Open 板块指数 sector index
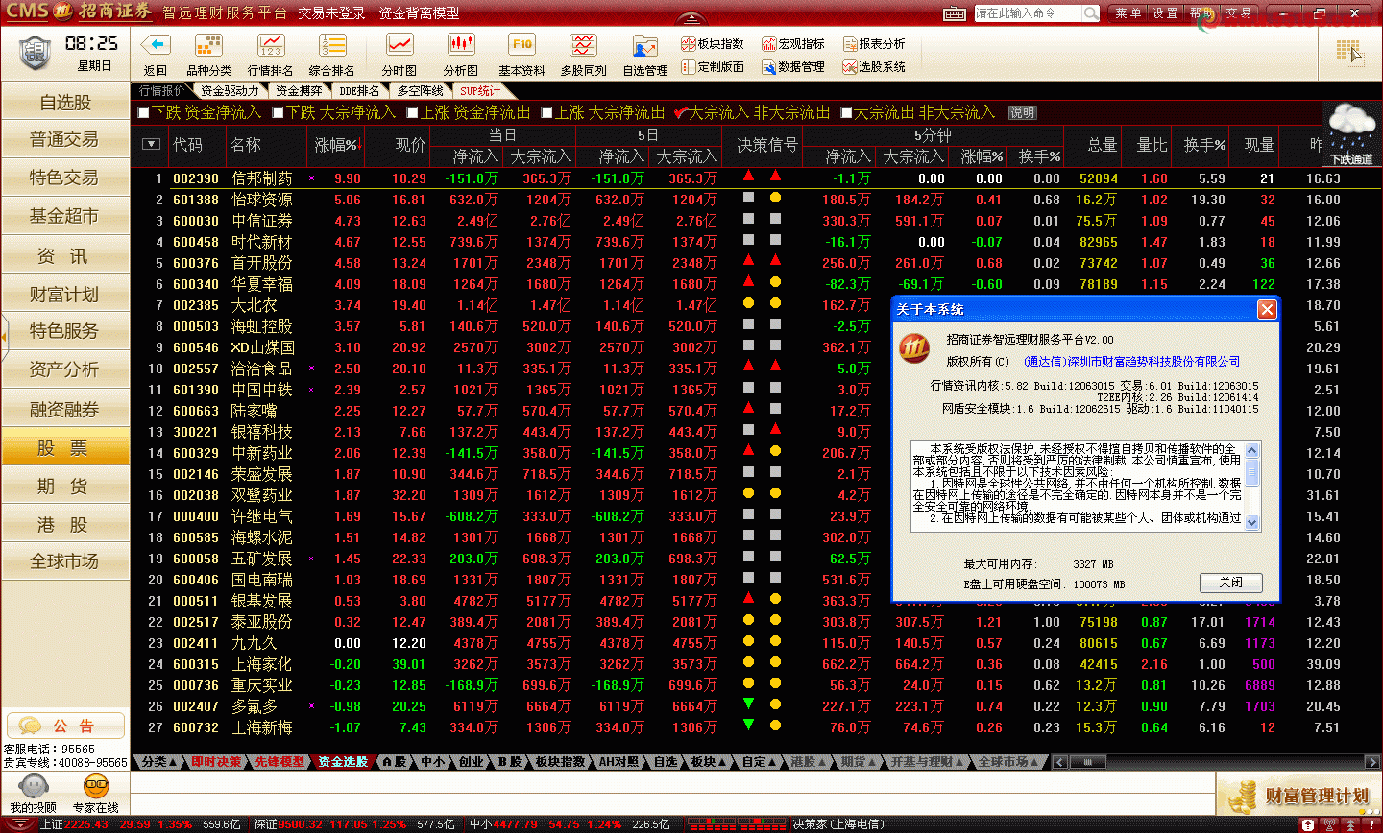1383x833 pixels. click(713, 44)
